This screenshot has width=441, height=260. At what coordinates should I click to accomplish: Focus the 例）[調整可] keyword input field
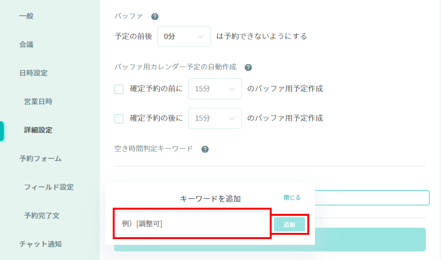pos(192,223)
